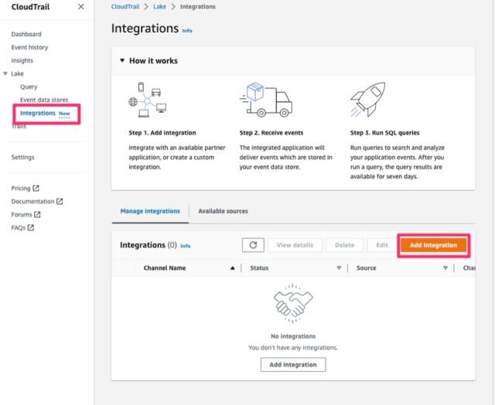
Task: Click the Channel Name column header
Action: pyautogui.click(x=165, y=267)
